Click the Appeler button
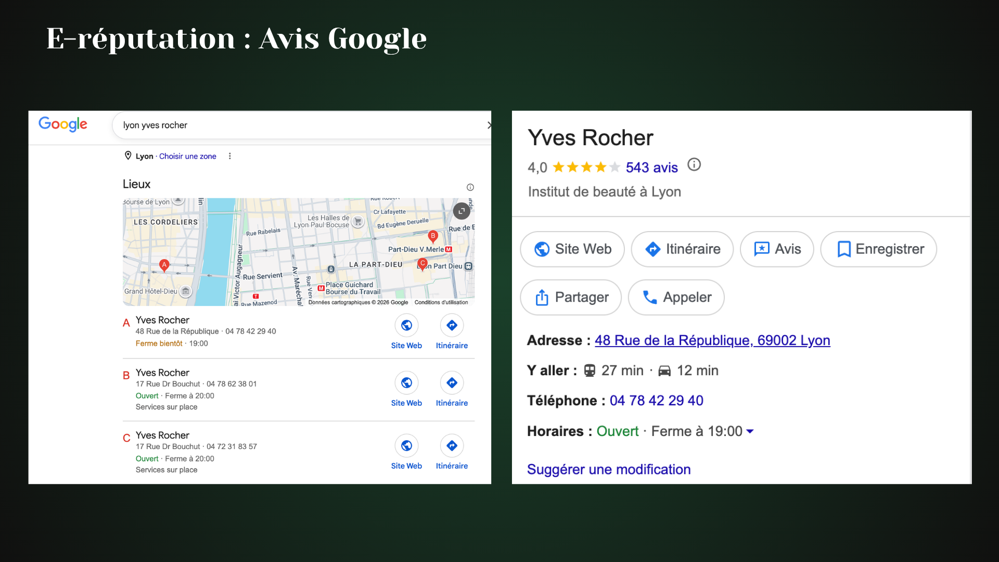Viewport: 999px width, 562px height. pyautogui.click(x=676, y=298)
